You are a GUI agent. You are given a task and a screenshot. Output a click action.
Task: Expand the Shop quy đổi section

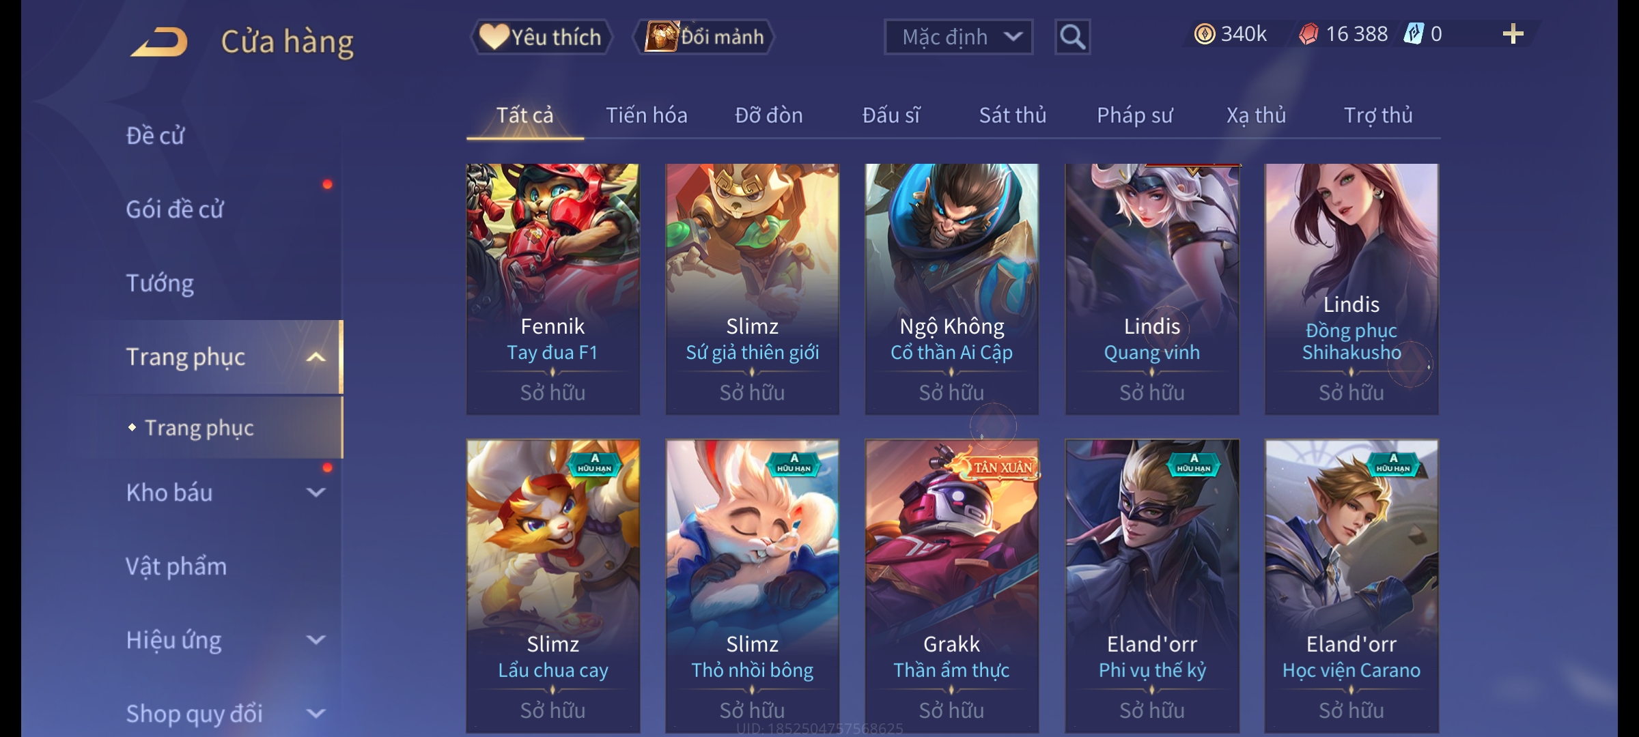point(316,713)
